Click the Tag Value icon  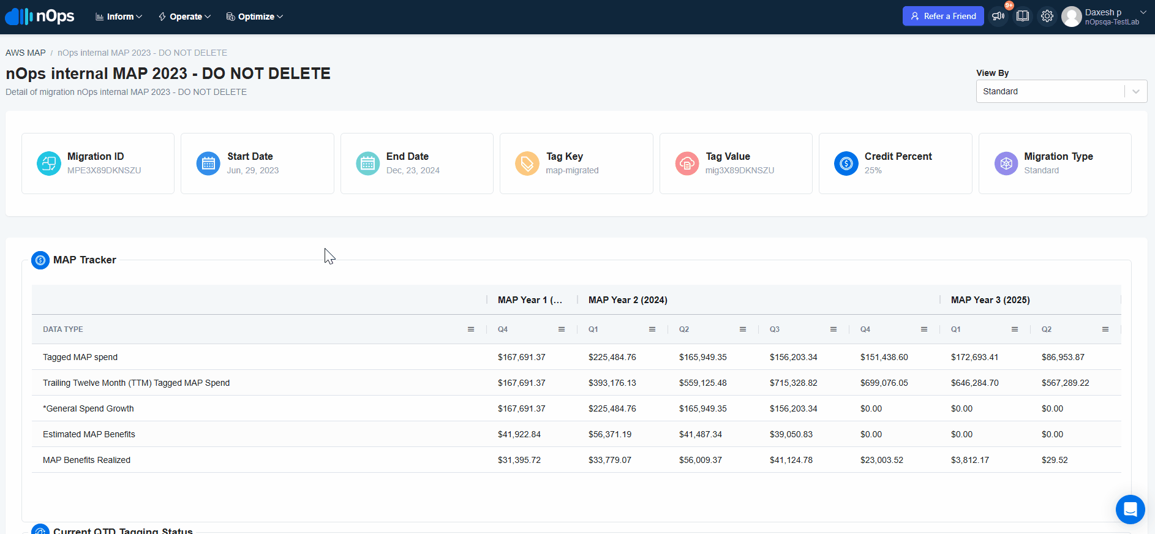(687, 164)
